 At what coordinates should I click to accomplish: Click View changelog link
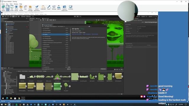coord(87,34)
